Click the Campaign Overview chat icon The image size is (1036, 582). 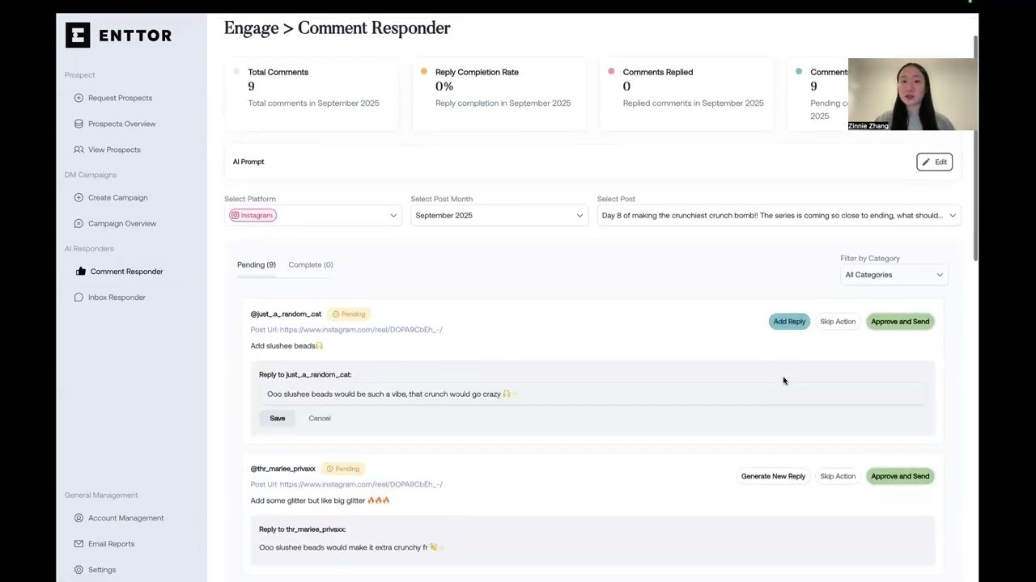coord(79,223)
